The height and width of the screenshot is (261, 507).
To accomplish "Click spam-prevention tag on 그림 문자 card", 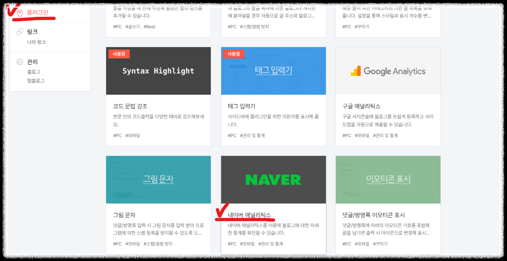I will click(158, 244).
